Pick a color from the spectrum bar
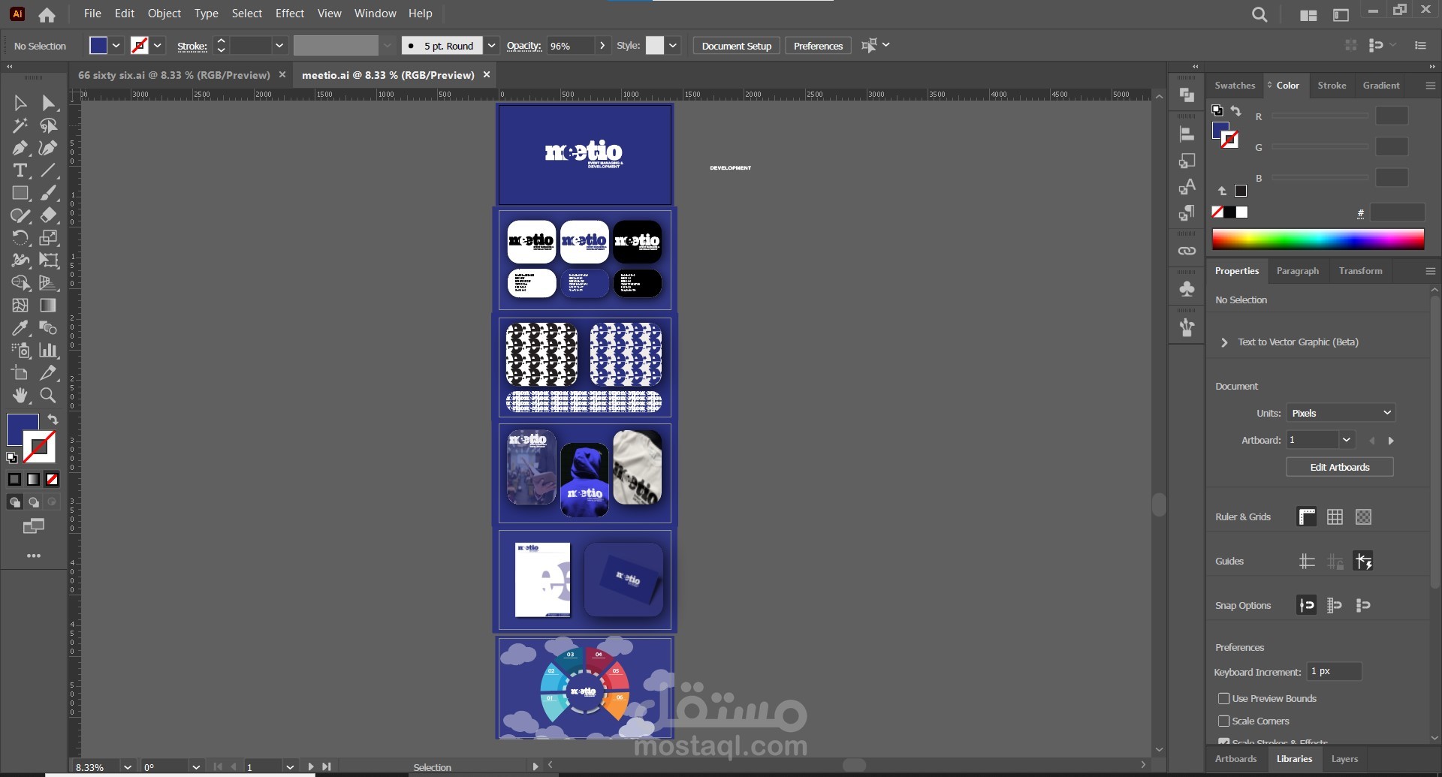 pos(1318,239)
